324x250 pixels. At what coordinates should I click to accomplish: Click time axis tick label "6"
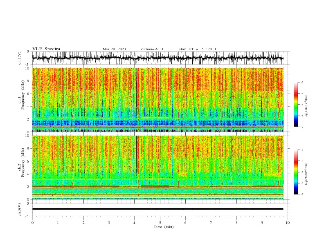pos(185,223)
